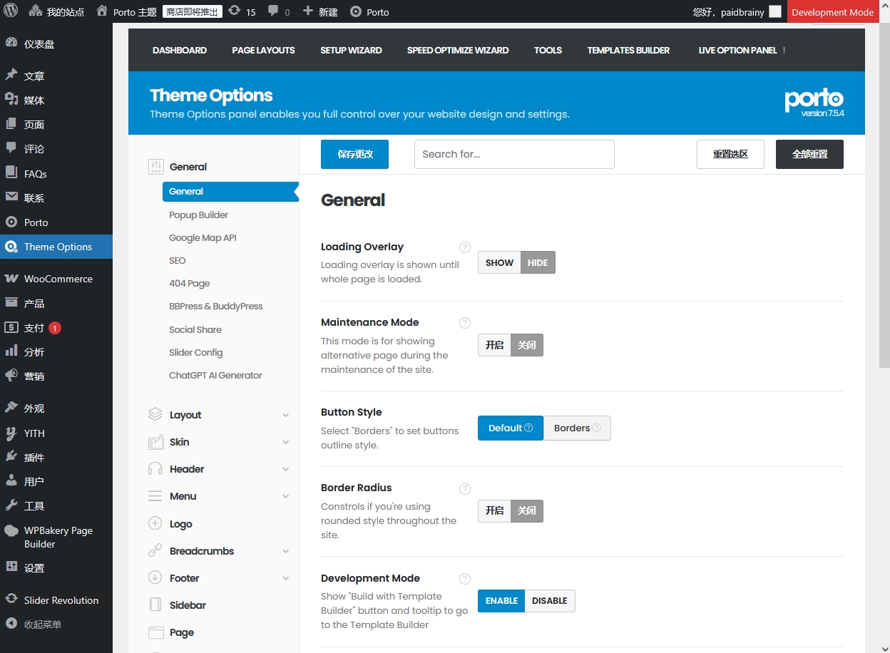
Task: Set Loading Overlay to SHOW
Action: (x=499, y=262)
